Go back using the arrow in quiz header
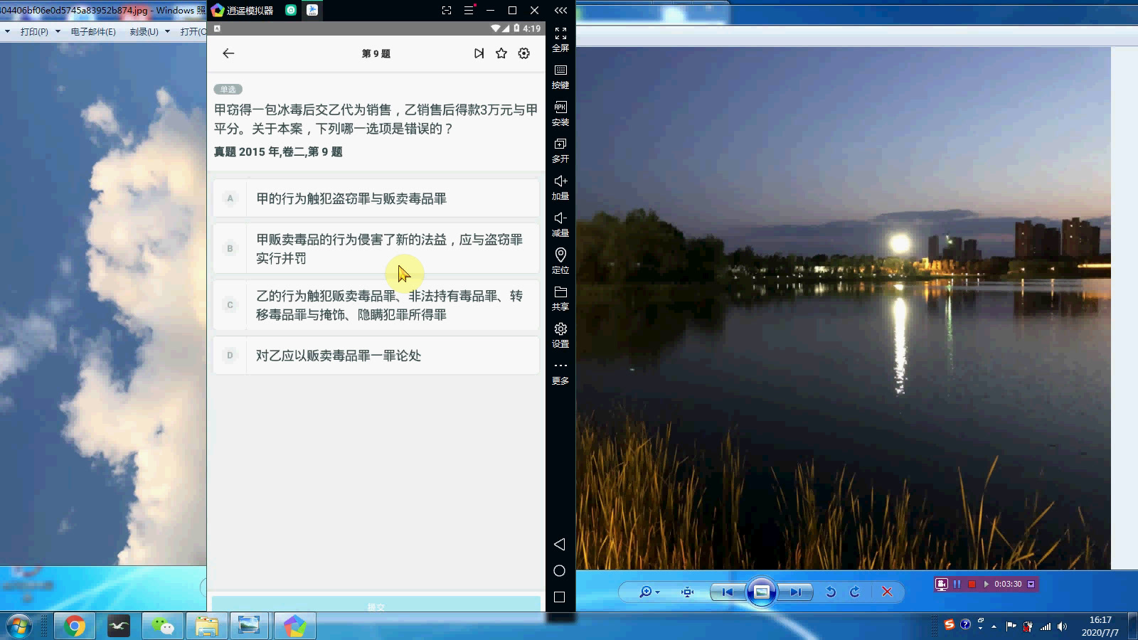The width and height of the screenshot is (1138, 640). pos(228,53)
